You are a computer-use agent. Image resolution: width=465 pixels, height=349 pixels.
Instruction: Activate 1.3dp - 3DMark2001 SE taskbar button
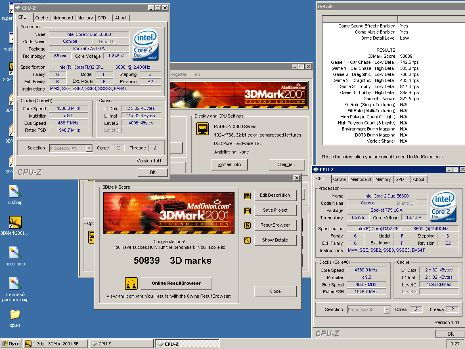56,344
